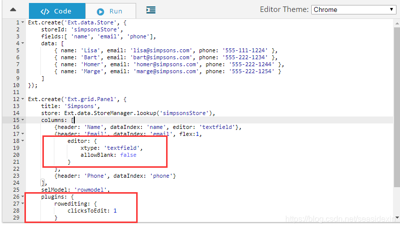
Task: Click the scrollbar up arrow
Action: (397, 23)
